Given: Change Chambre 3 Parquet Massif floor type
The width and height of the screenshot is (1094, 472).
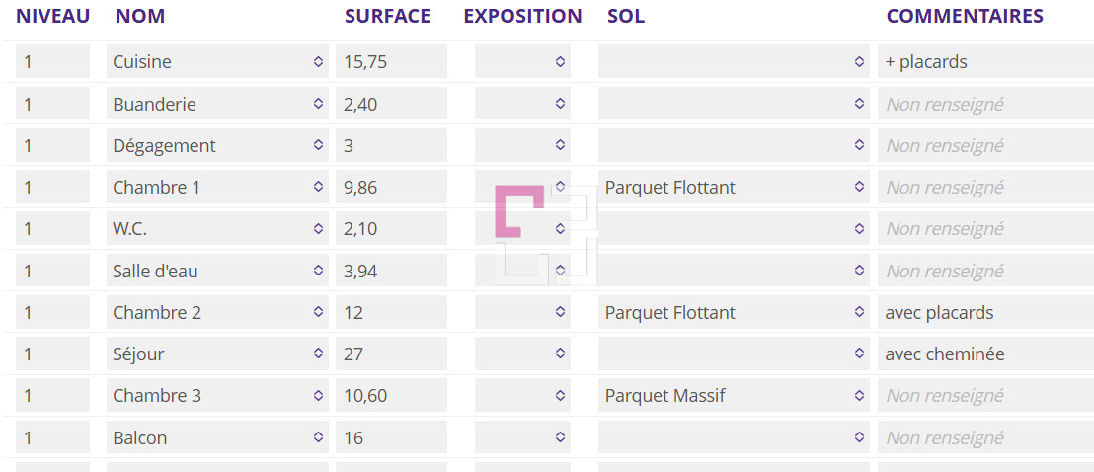Looking at the screenshot, I should pos(734,396).
